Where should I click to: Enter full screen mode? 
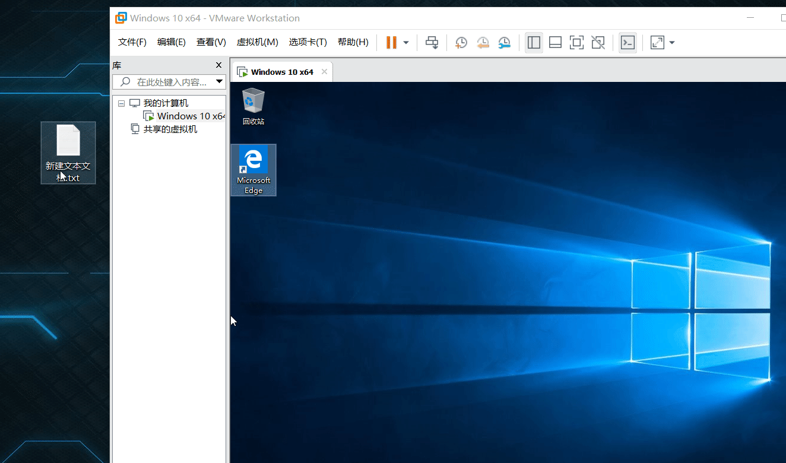click(576, 42)
